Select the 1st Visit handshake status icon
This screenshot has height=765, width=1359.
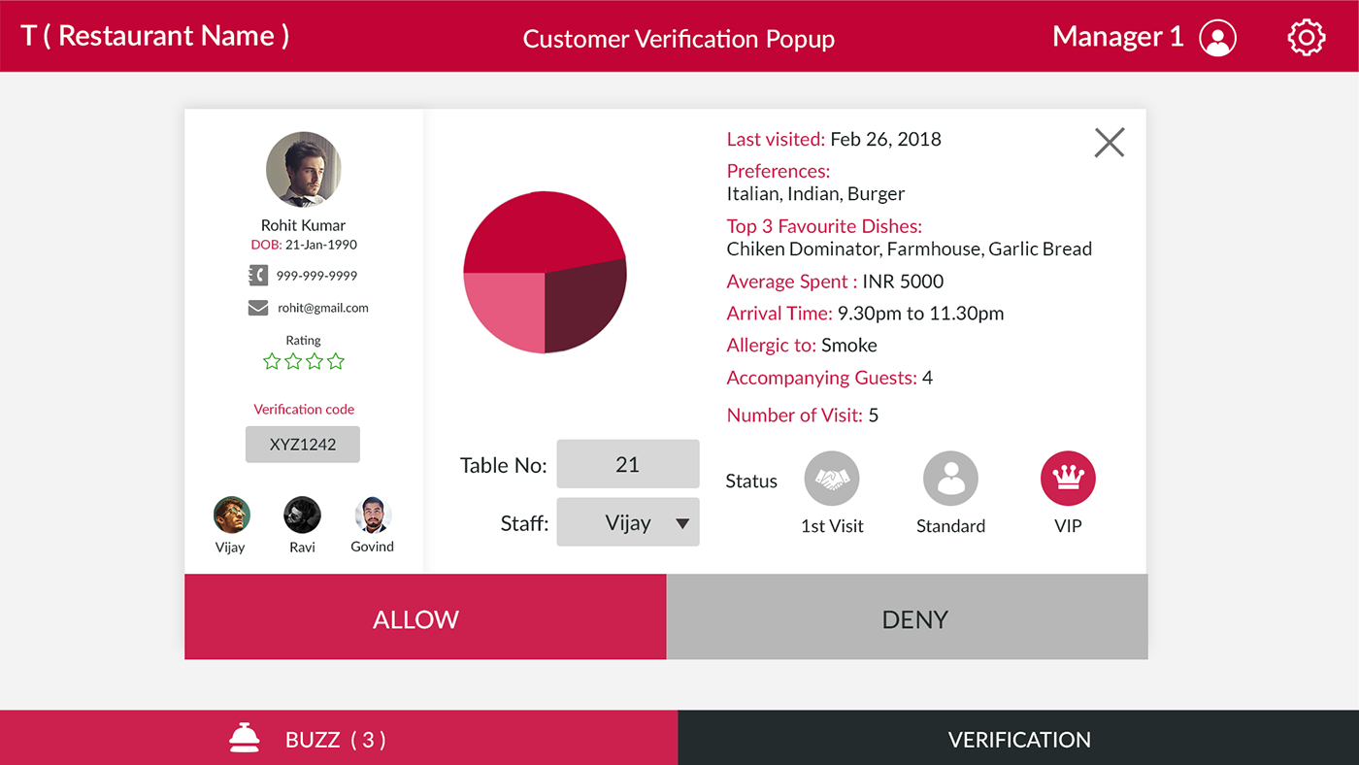tap(832, 479)
